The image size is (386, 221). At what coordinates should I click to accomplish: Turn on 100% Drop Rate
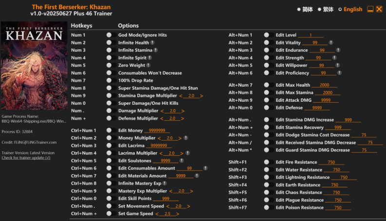(x=111, y=80)
